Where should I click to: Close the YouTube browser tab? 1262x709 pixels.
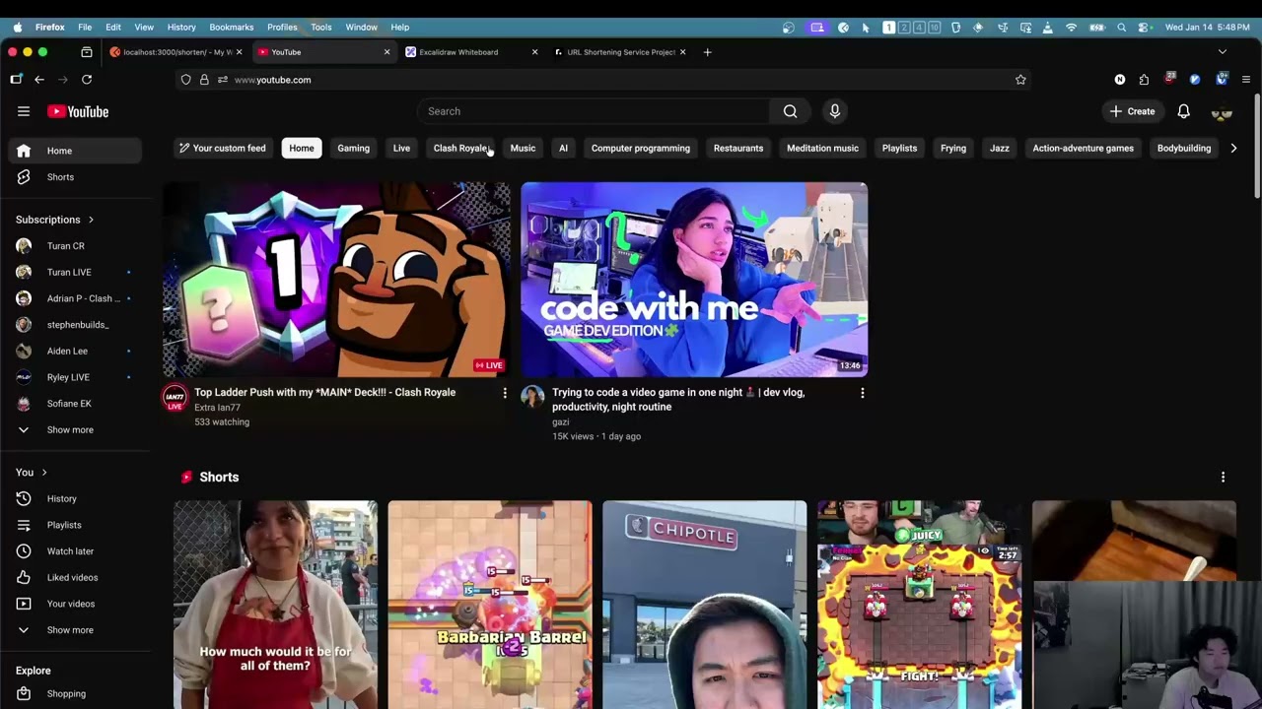[386, 52]
